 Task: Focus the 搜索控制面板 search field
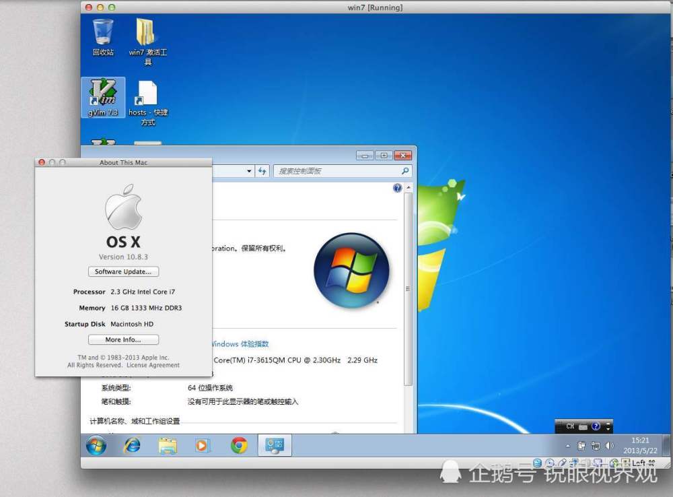343,171
